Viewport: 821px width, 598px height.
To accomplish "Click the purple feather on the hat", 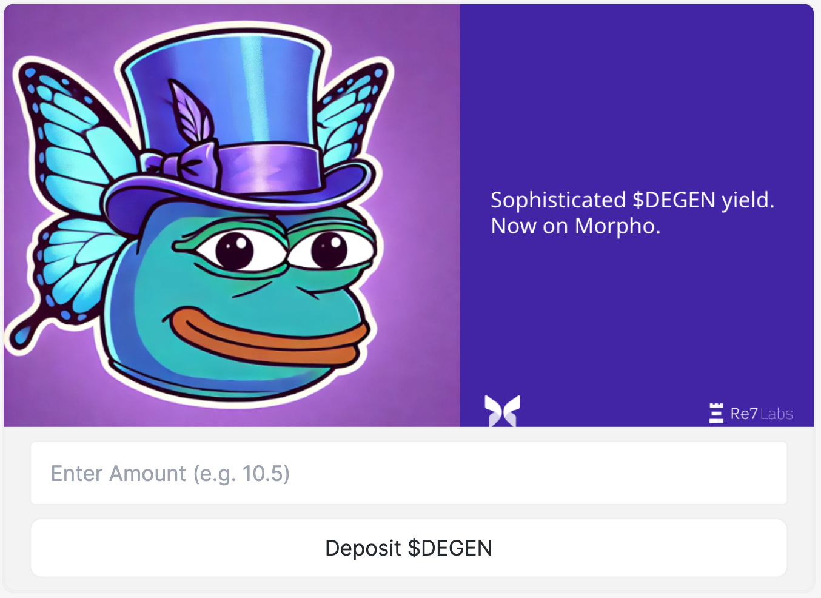I will [191, 112].
